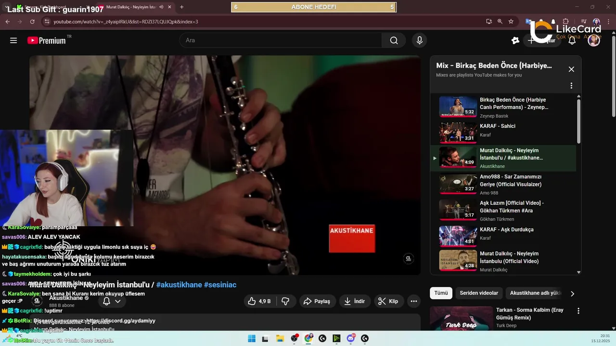Select the Tümü filter chip
The height and width of the screenshot is (346, 616).
441,293
